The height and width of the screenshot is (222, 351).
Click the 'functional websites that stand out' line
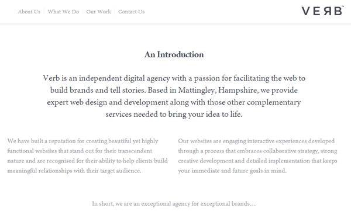coord(80,151)
